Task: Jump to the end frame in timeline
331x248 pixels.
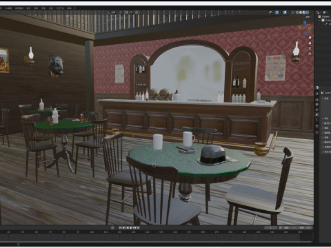Action: pos(138,227)
